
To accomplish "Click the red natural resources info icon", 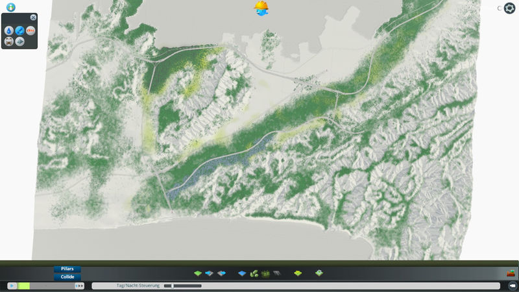I will point(30,30).
